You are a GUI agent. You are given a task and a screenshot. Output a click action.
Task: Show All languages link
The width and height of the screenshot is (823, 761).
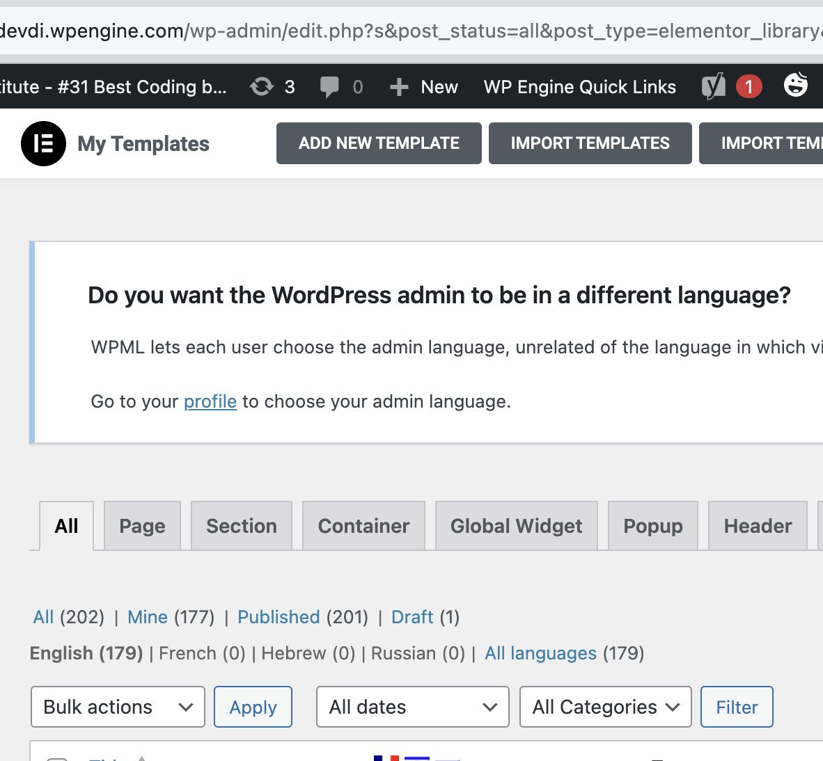coord(540,653)
